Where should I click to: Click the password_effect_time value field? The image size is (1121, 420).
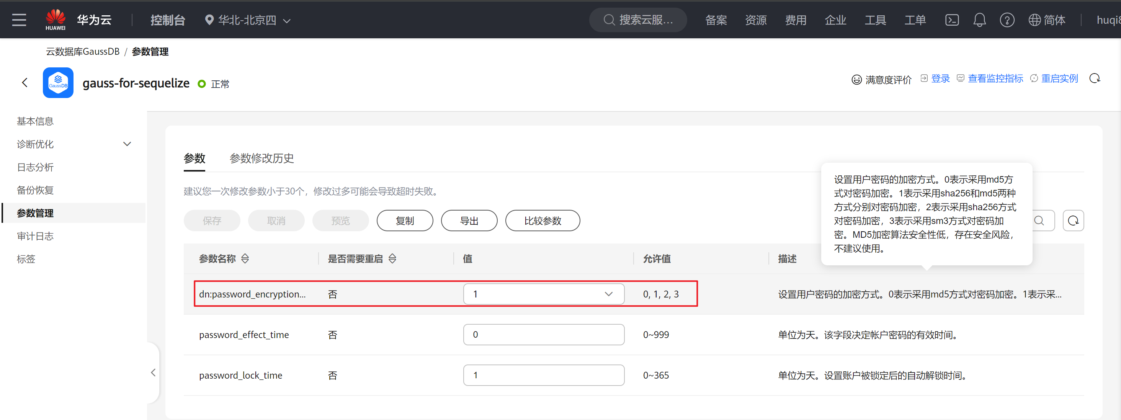[x=543, y=335]
